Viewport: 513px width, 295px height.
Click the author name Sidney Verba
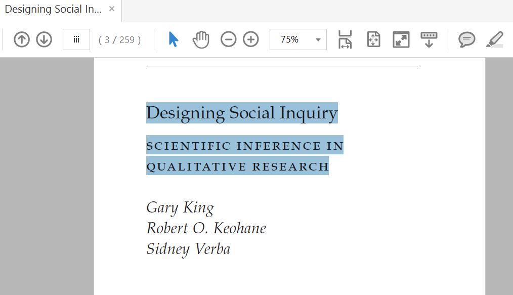[x=188, y=249]
